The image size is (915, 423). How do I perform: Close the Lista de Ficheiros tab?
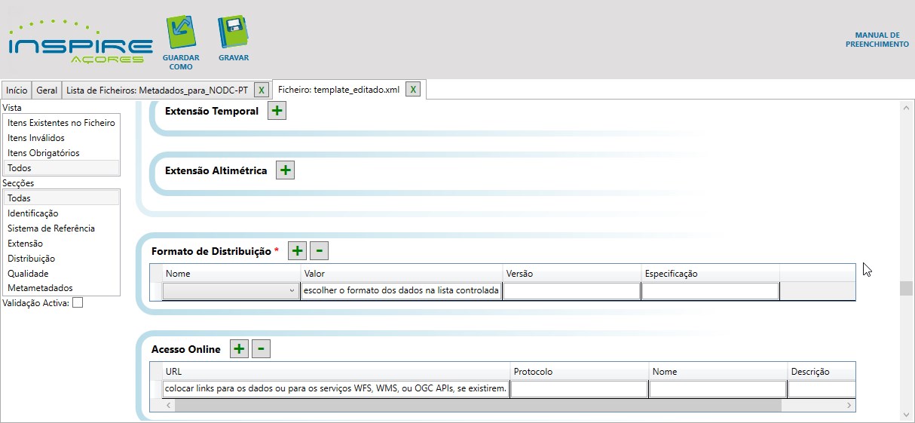[261, 90]
